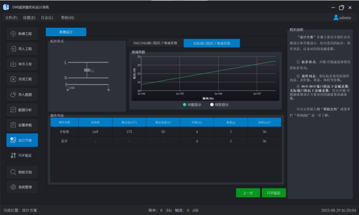The image size is (359, 215).
Task: Switch to 实际端口阻抗下衰减系数 tab
Action: tap(212, 43)
